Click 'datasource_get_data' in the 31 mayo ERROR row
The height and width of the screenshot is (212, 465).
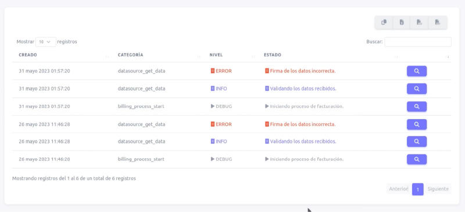141,71
